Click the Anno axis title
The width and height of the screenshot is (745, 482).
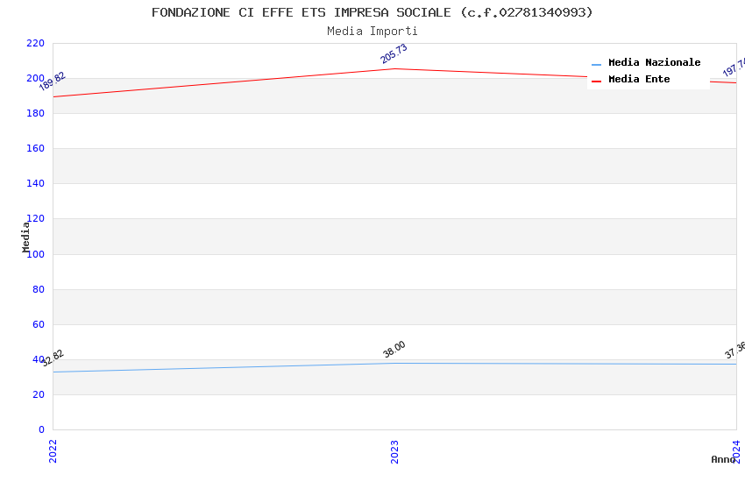coord(723,459)
